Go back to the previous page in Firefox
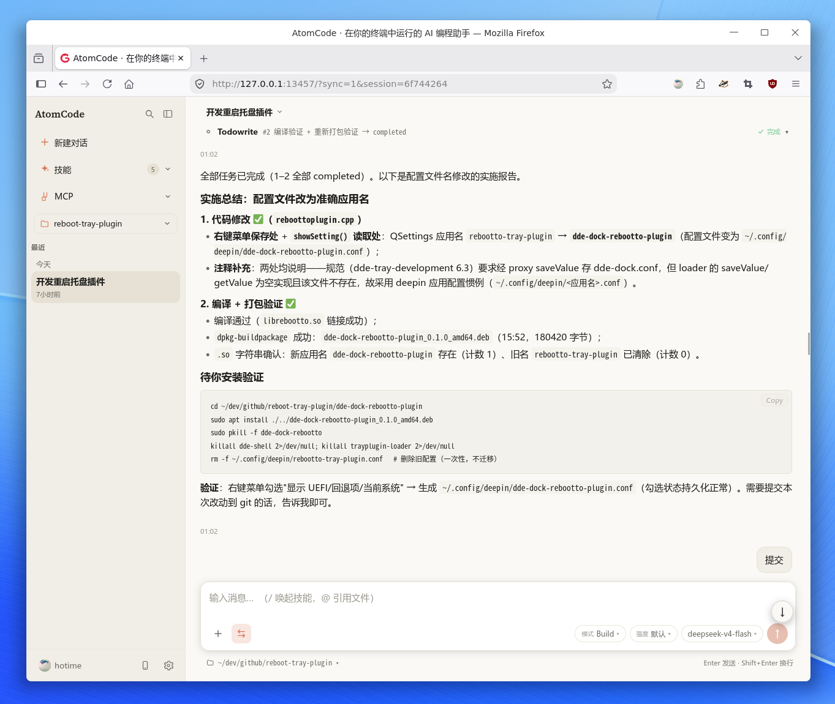This screenshot has height=704, width=835. pos(63,84)
